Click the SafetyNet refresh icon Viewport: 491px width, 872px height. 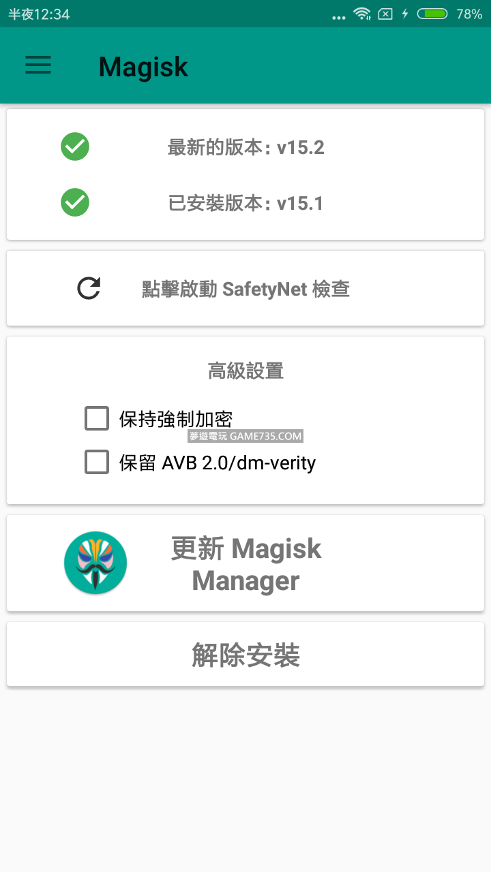[x=89, y=288]
